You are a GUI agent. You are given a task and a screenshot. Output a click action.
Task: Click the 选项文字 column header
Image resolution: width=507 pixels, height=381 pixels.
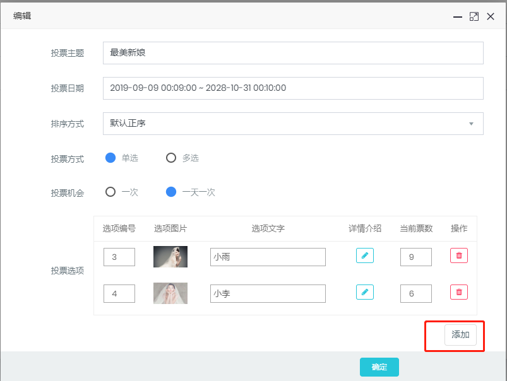pyautogui.click(x=268, y=228)
